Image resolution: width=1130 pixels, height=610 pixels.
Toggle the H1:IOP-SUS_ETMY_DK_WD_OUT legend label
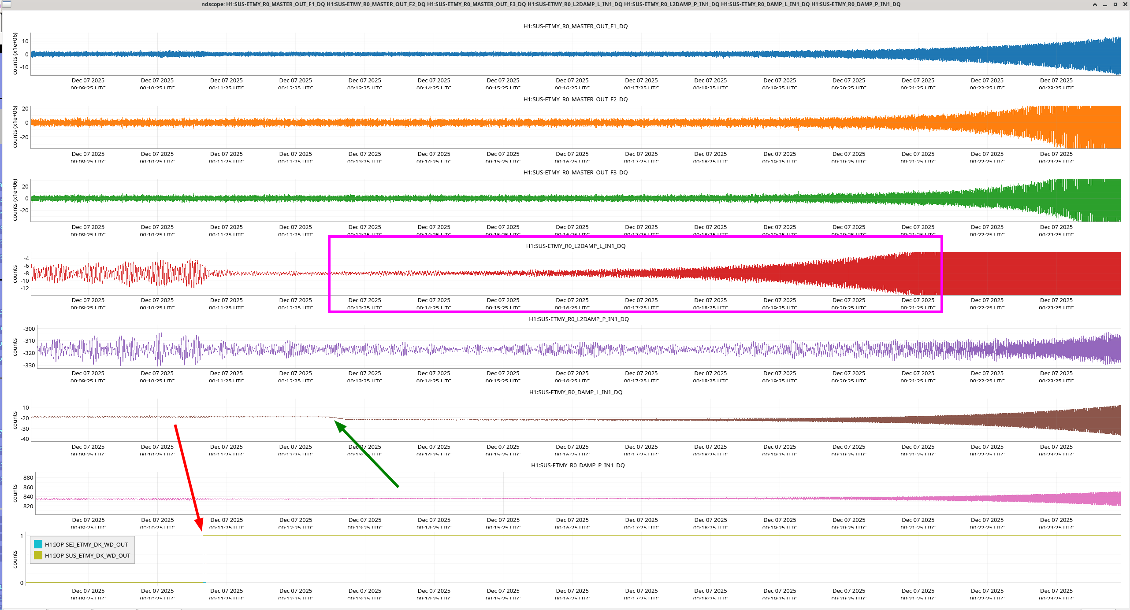(x=87, y=555)
